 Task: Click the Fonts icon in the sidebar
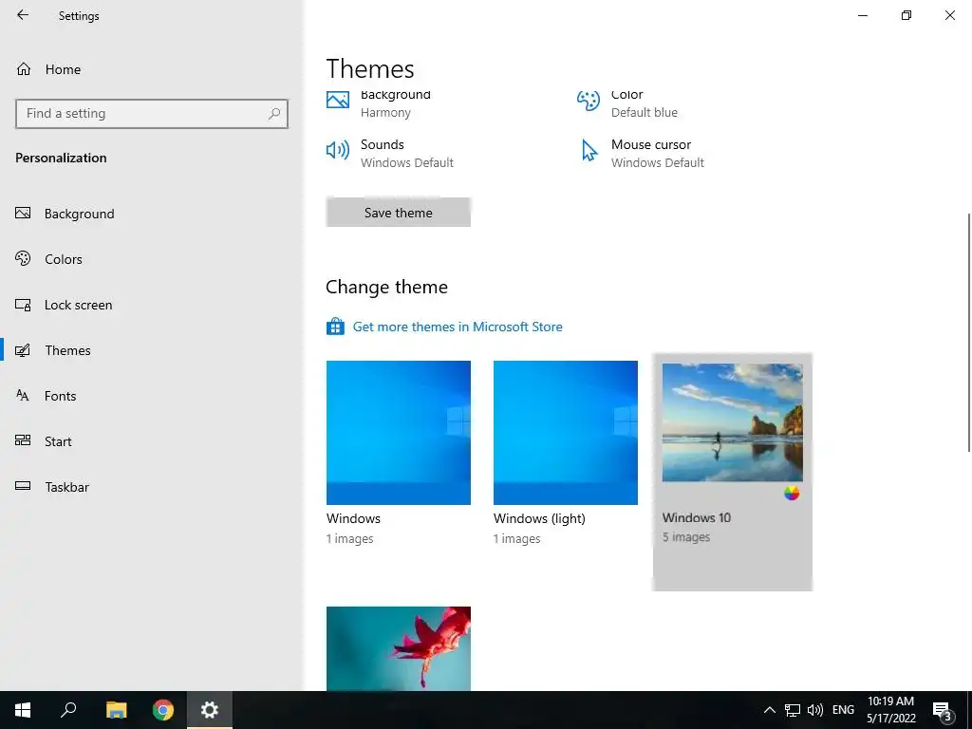[x=23, y=396]
